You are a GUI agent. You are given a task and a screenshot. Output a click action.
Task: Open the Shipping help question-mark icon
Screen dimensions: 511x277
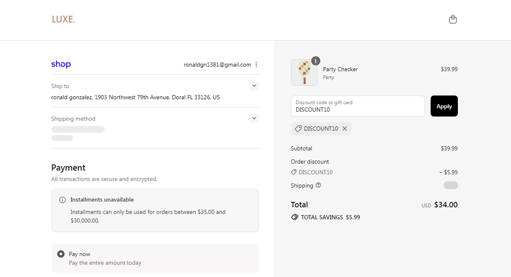[318, 185]
